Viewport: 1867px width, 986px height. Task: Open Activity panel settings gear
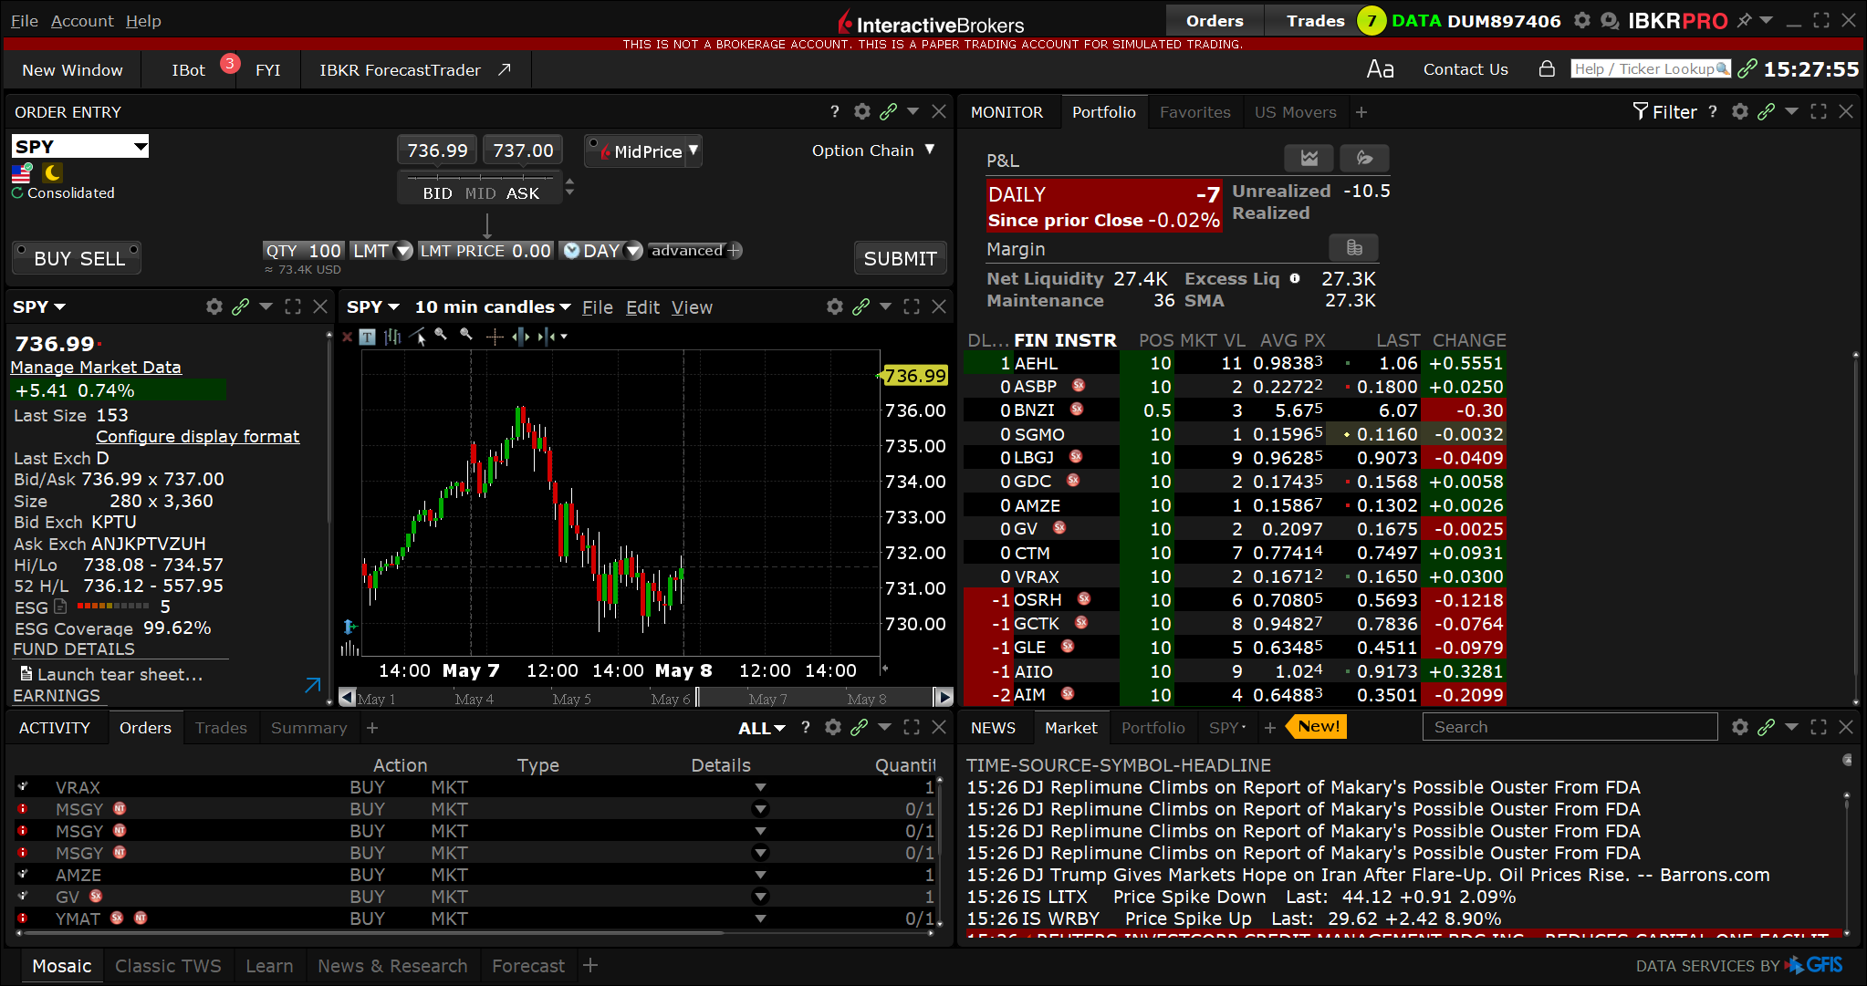tap(833, 727)
